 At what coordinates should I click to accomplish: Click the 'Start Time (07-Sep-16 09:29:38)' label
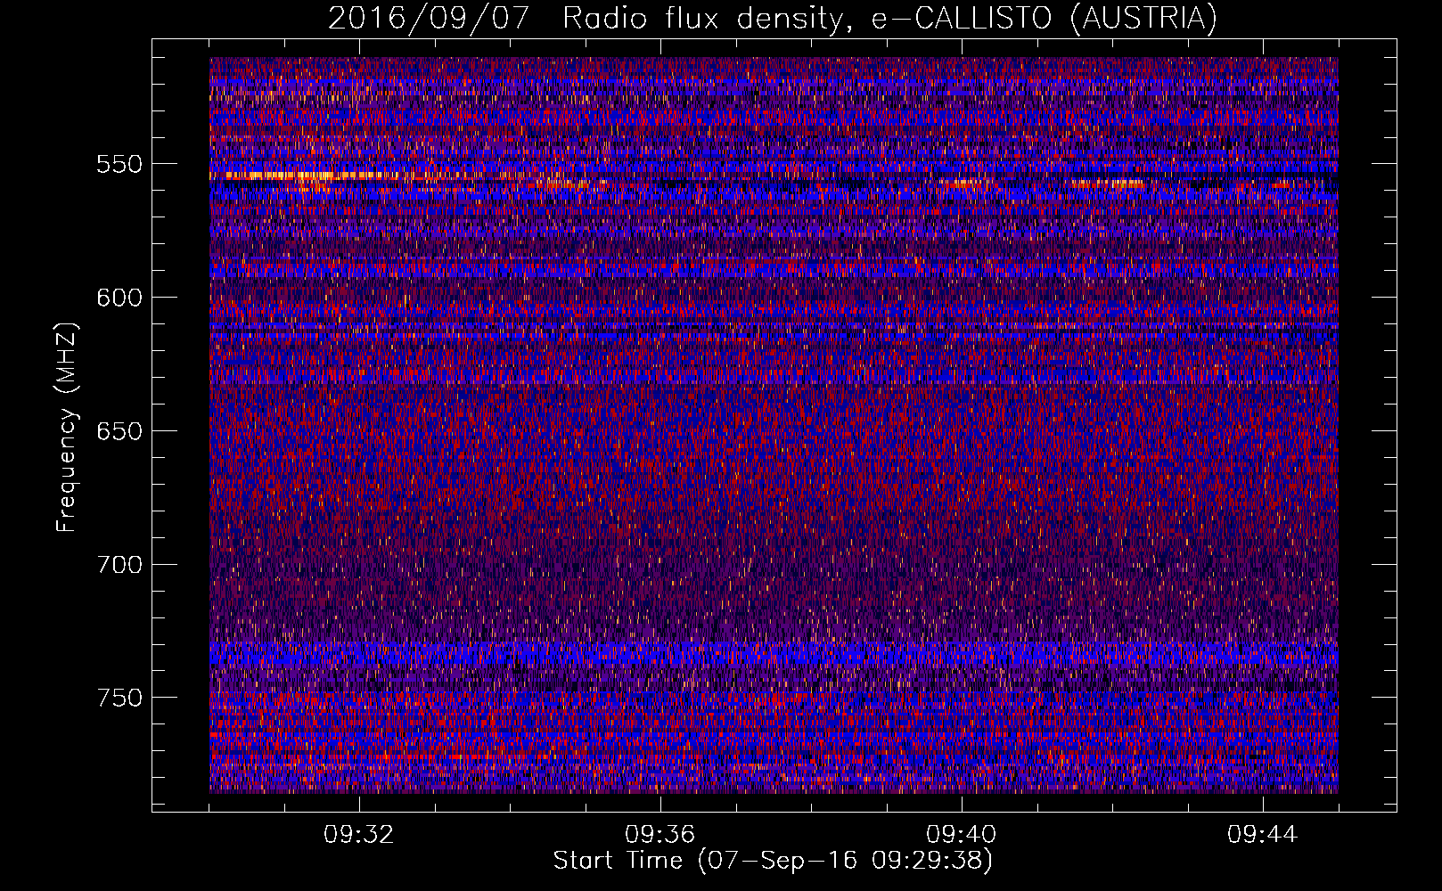(773, 861)
